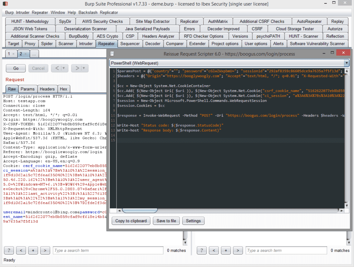Open the new repeater tab '...' tab
The width and height of the screenshot is (354, 267).
[34, 54]
